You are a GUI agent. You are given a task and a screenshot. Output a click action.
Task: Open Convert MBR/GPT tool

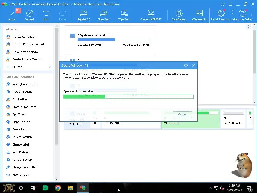pyautogui.click(x=151, y=15)
